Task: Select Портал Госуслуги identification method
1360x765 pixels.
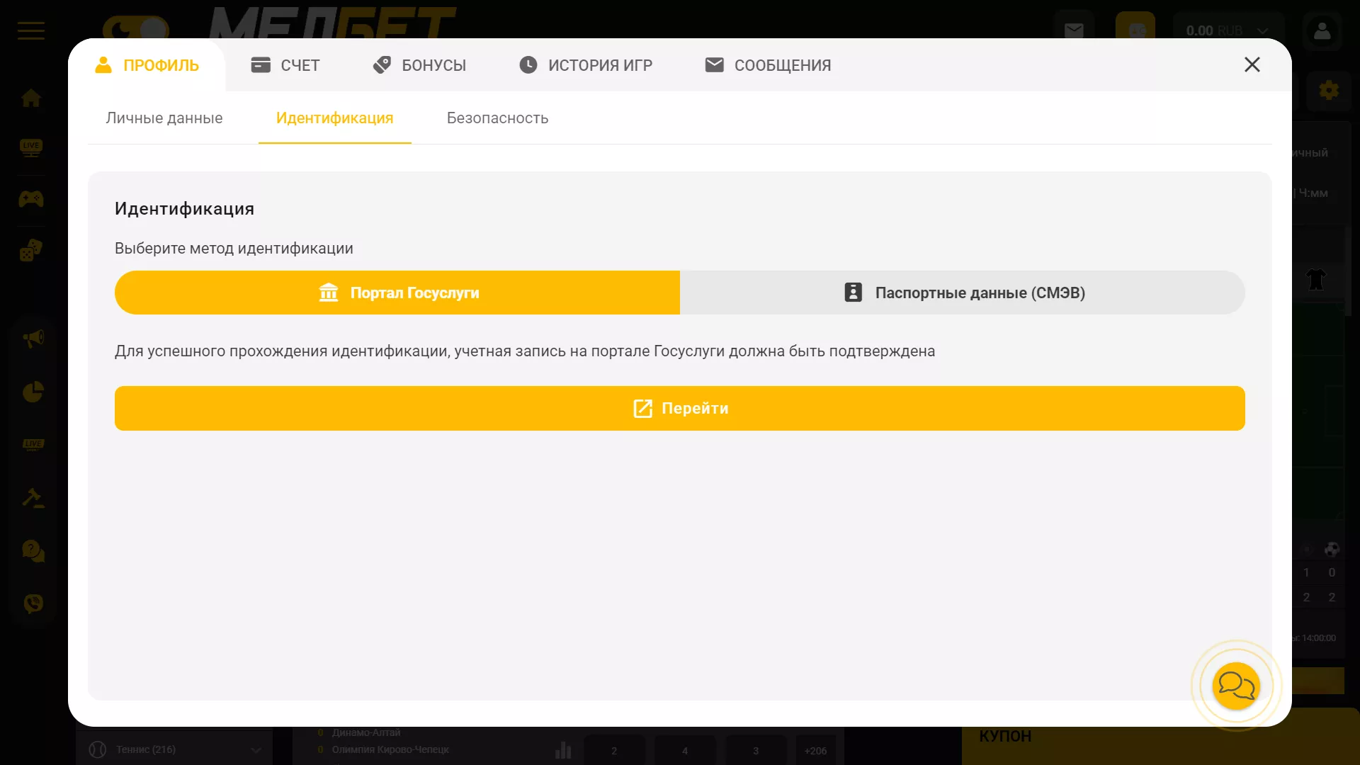Action: [x=397, y=293]
